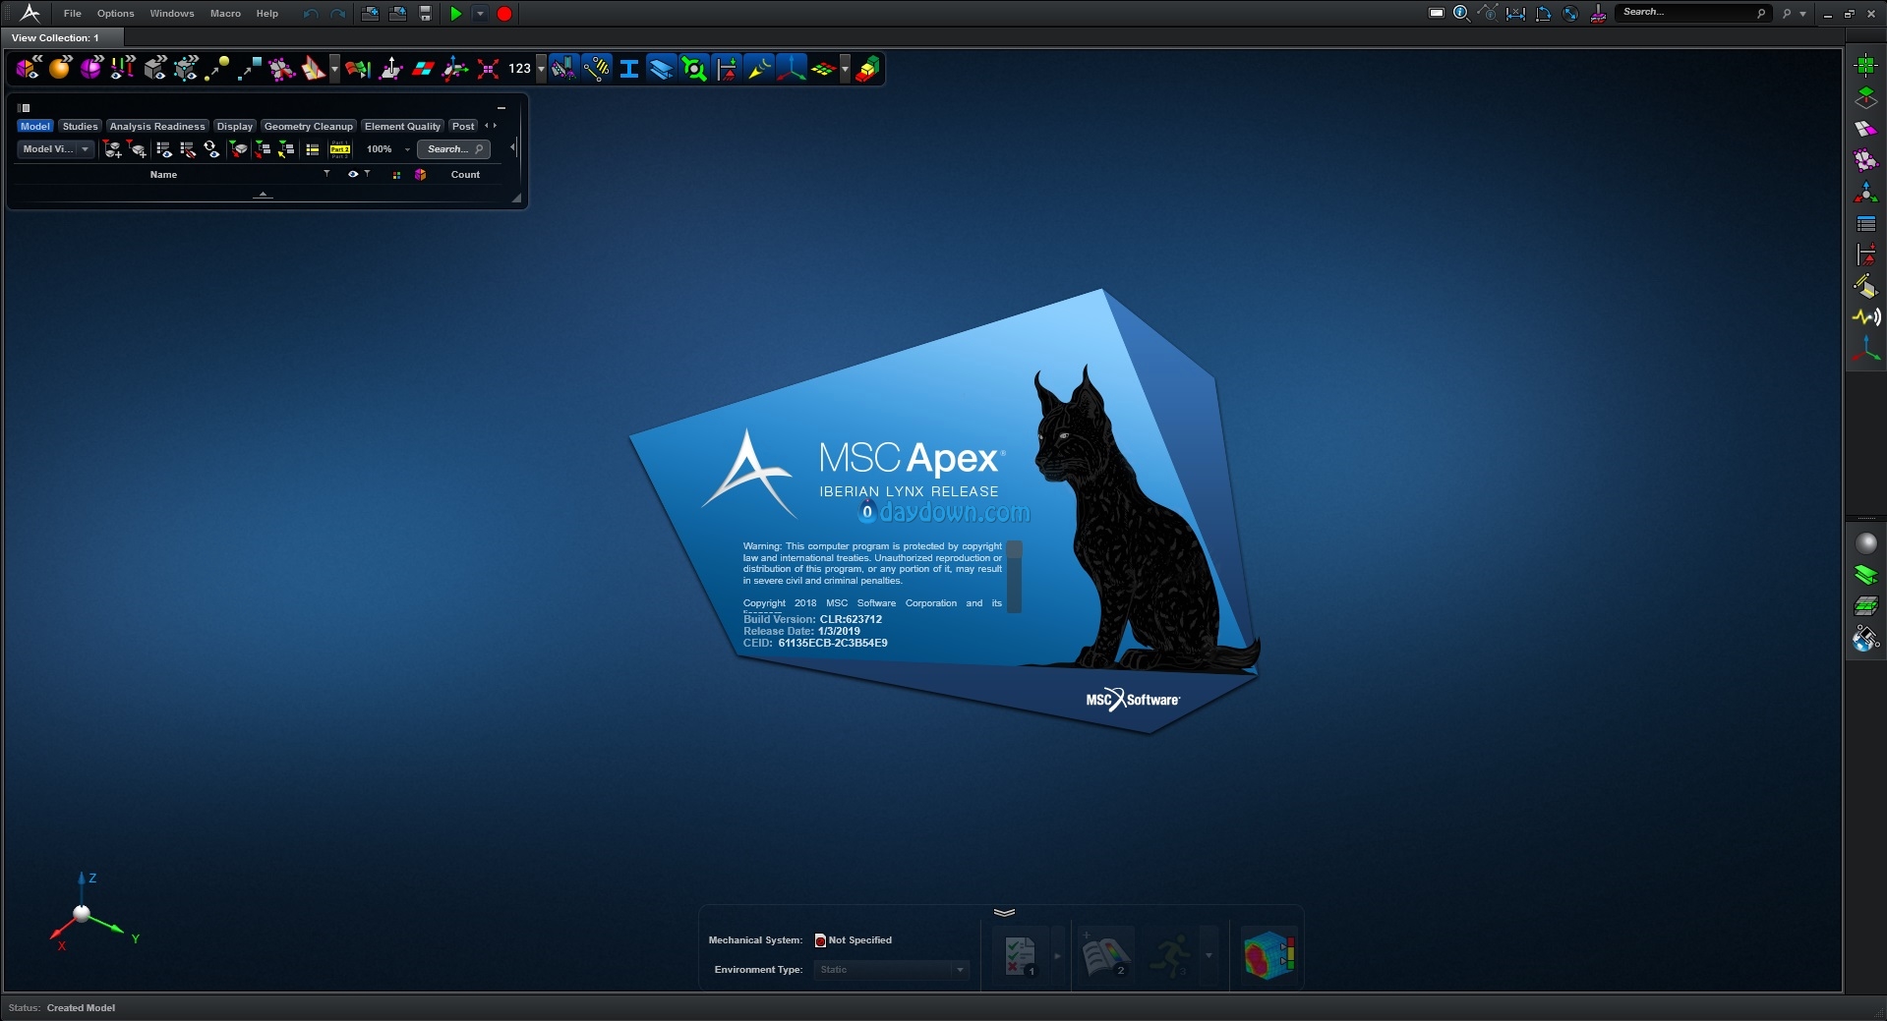This screenshot has width=1887, height=1021.
Task: Select the magenta-dotted mesh tool in top toolbar
Action: coord(281,68)
